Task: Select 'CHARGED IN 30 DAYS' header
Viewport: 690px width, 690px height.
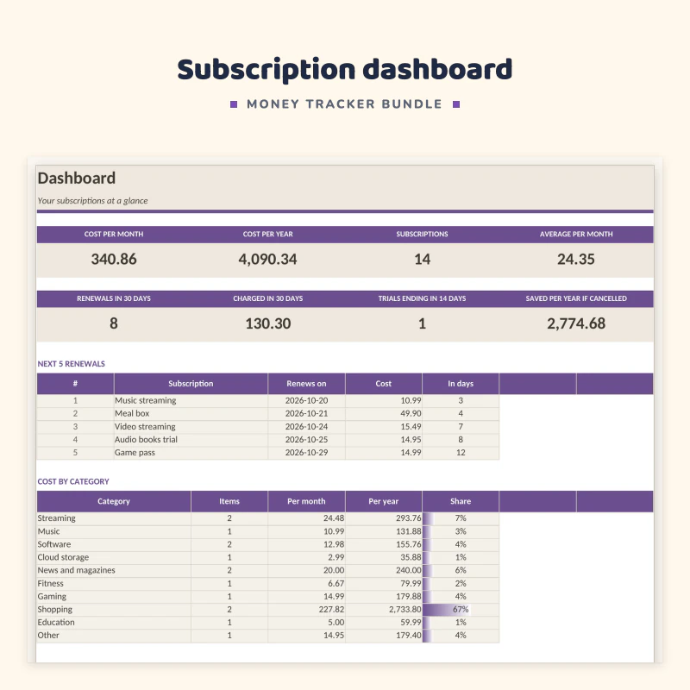Action: tap(267, 298)
